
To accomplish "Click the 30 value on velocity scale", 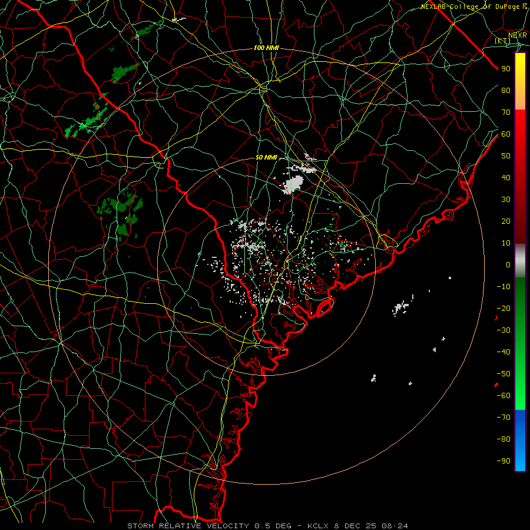I will coord(506,200).
